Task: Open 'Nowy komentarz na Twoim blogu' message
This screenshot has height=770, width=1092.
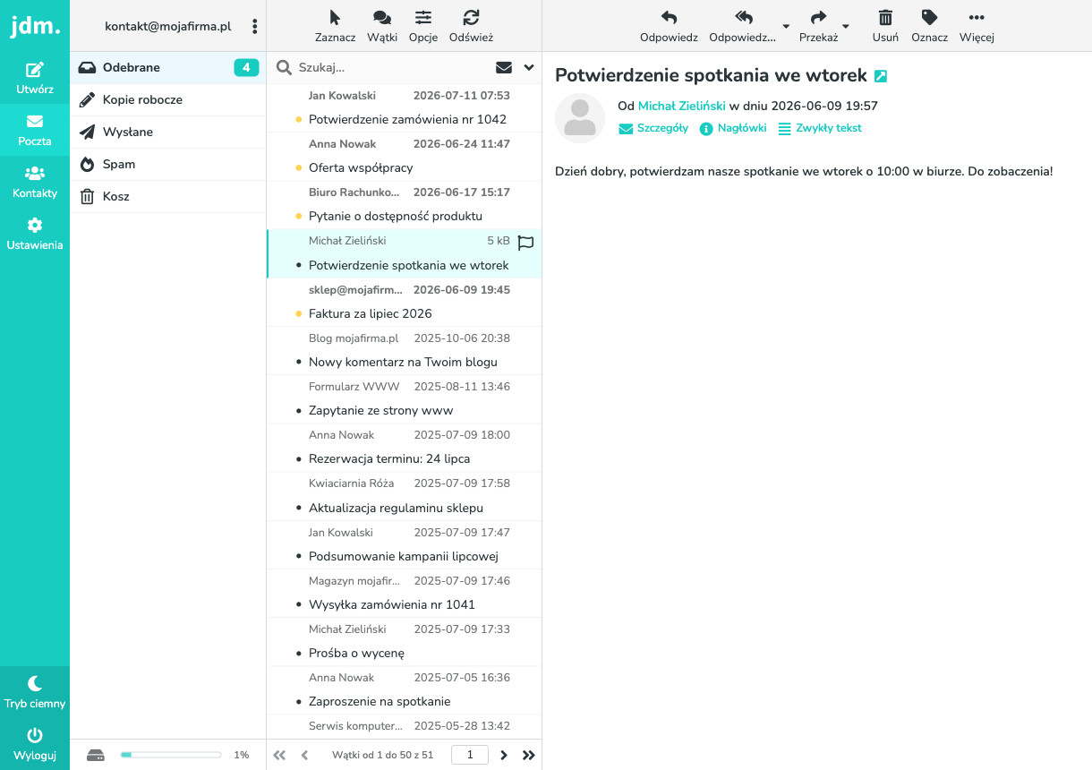Action: 405,351
